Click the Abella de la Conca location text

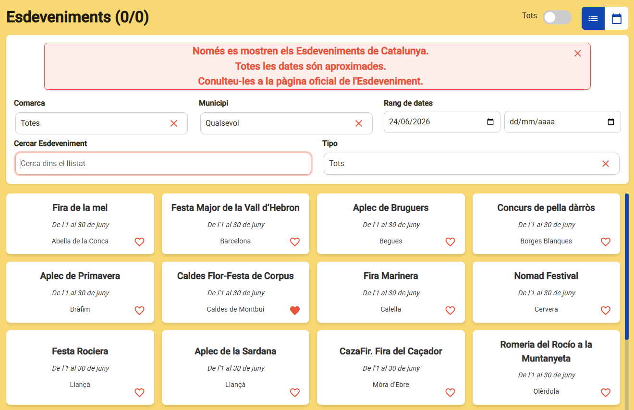80,241
